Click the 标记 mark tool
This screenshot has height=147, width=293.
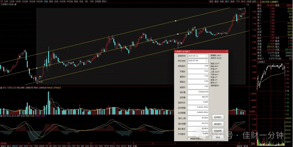click(x=243, y=1)
